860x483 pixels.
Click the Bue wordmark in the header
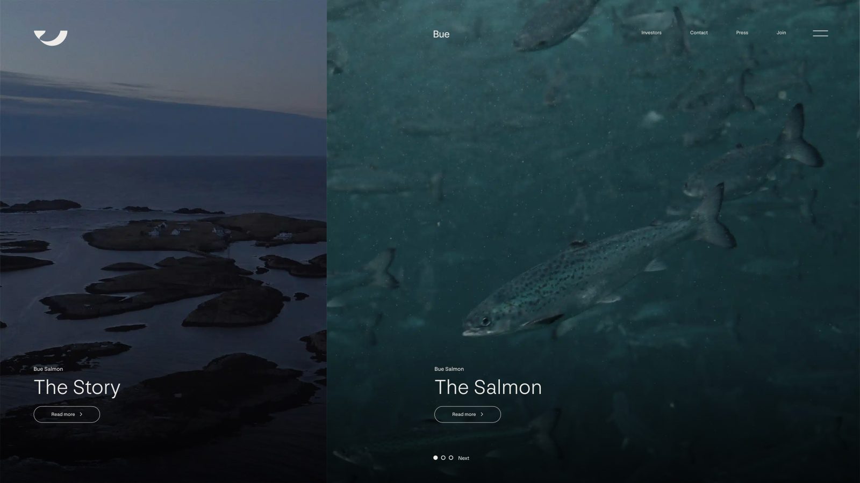click(x=441, y=34)
